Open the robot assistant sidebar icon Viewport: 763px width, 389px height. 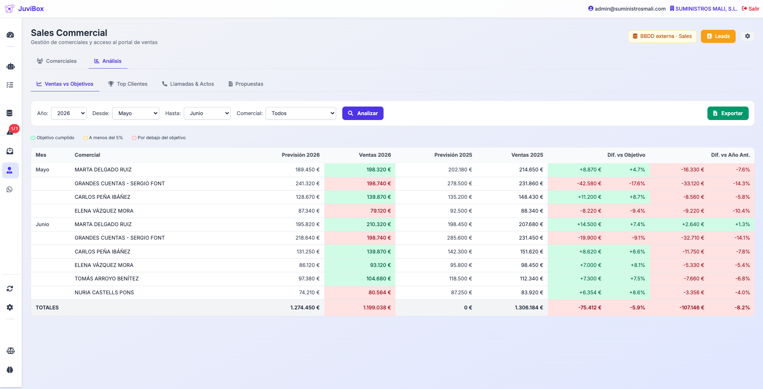10,66
